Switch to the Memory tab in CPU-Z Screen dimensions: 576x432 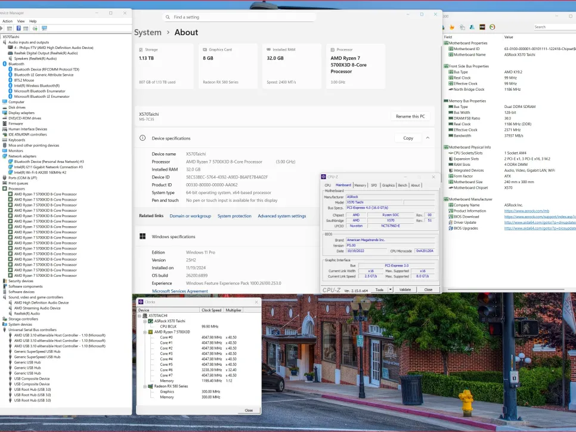(x=360, y=185)
